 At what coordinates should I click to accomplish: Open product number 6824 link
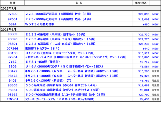[x=13, y=24]
